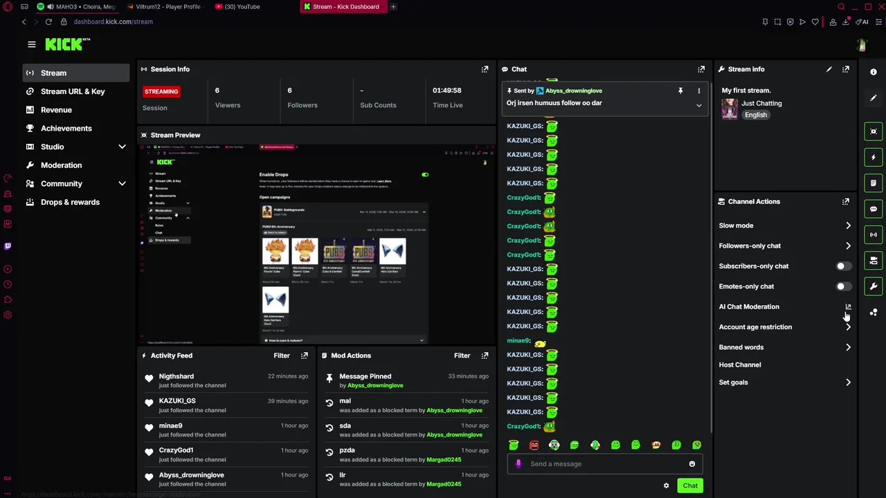The image size is (886, 498).
Task: Click the info icon in right sidebar
Action: click(x=874, y=72)
